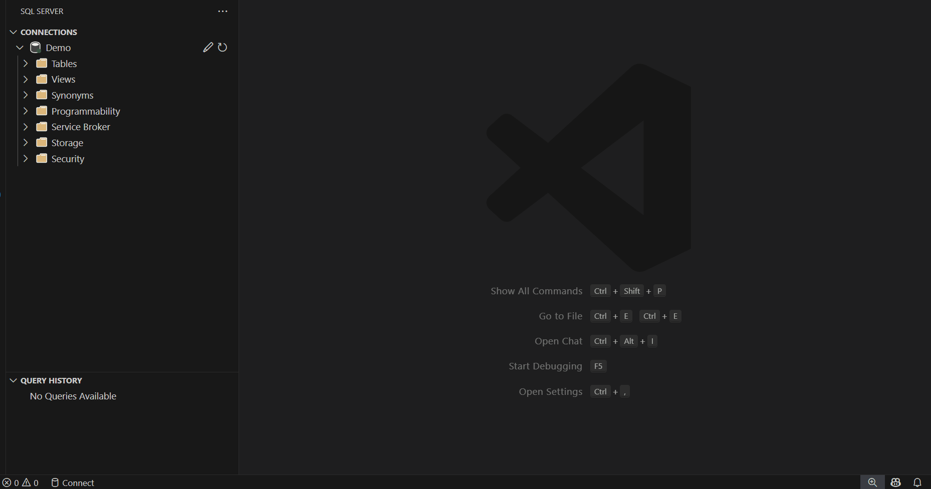Click Show All Commands watermark text
The height and width of the screenshot is (489, 931).
point(537,291)
